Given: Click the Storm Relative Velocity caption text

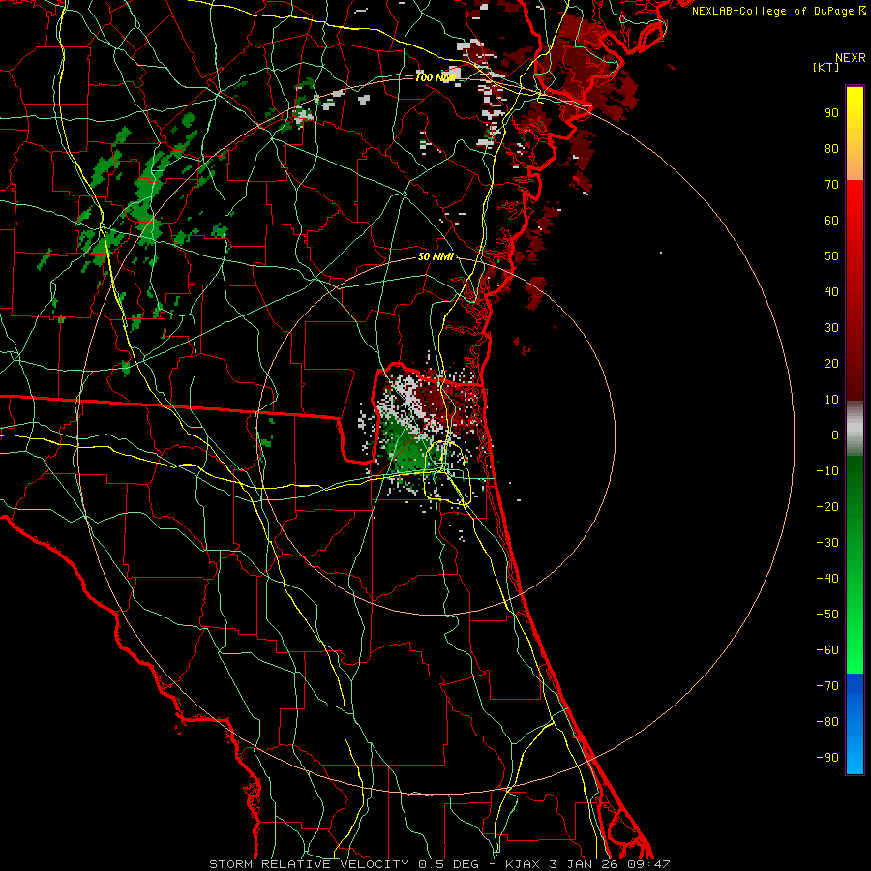Looking at the screenshot, I should click(x=439, y=864).
